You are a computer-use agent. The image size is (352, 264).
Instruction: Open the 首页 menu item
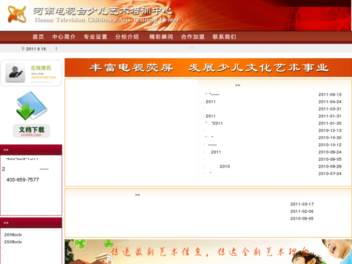(x=38, y=37)
